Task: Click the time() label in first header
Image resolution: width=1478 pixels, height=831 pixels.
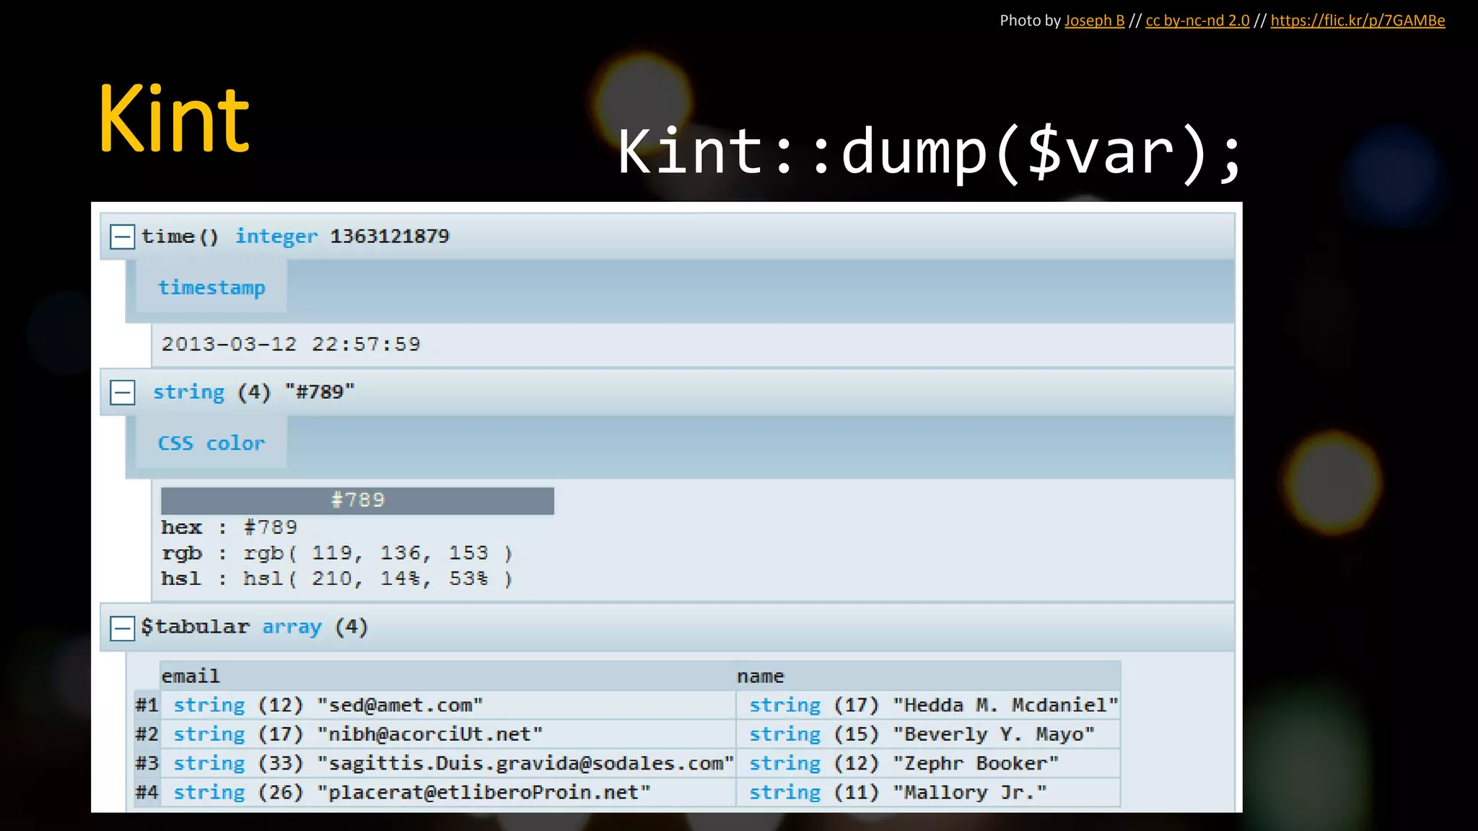Action: (180, 237)
